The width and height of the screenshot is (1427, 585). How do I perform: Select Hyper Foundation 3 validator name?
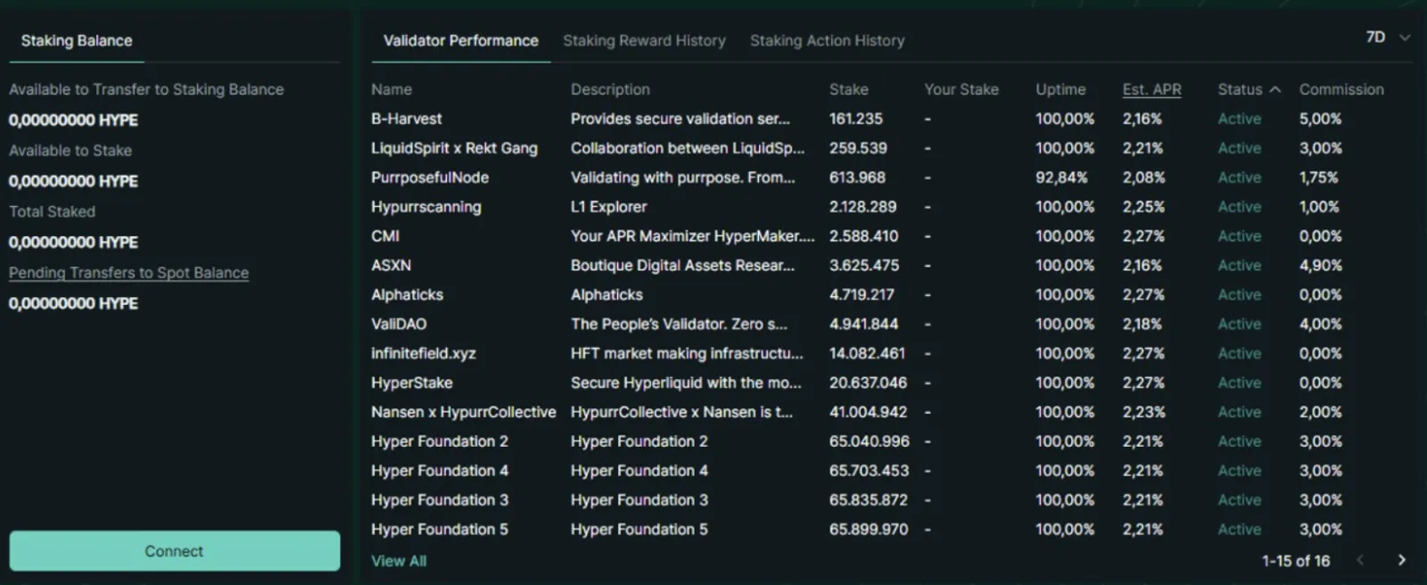coord(440,500)
